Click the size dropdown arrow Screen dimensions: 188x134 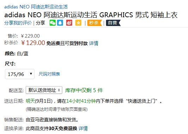[31, 74]
